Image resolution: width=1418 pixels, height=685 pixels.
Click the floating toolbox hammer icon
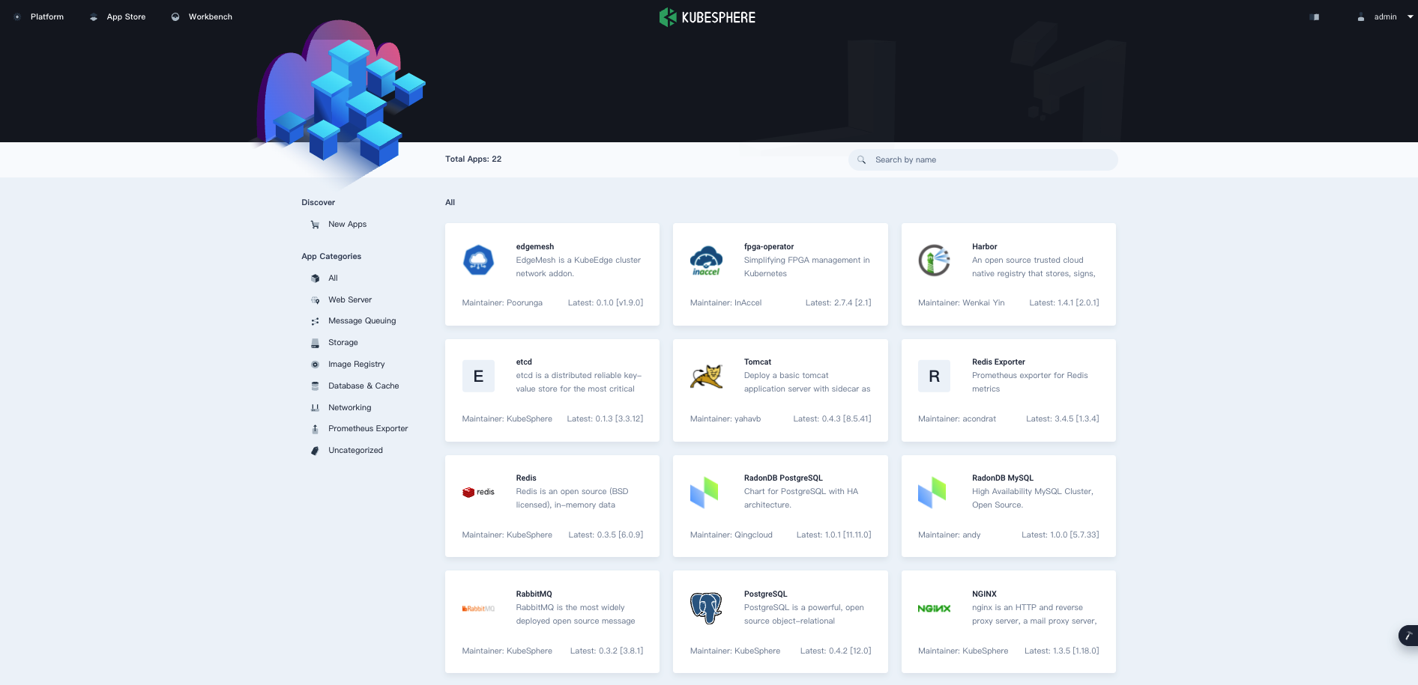coord(1408,636)
